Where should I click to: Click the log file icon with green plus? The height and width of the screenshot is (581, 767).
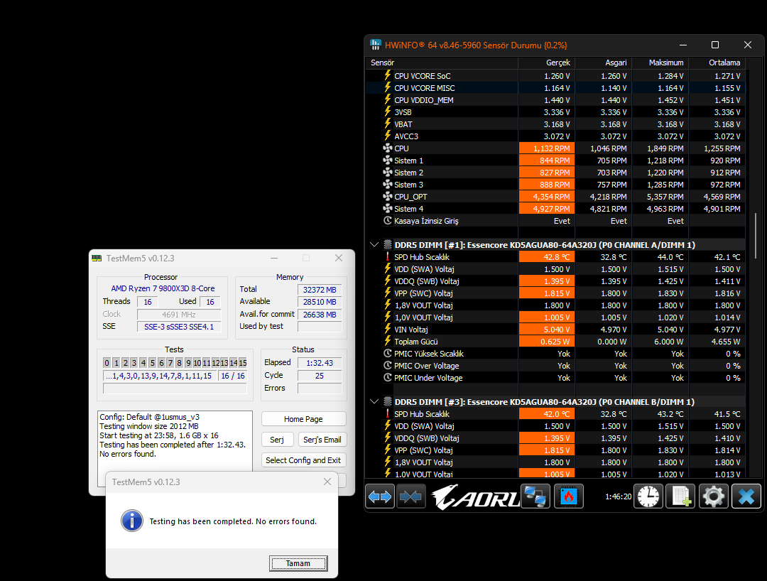[680, 497]
